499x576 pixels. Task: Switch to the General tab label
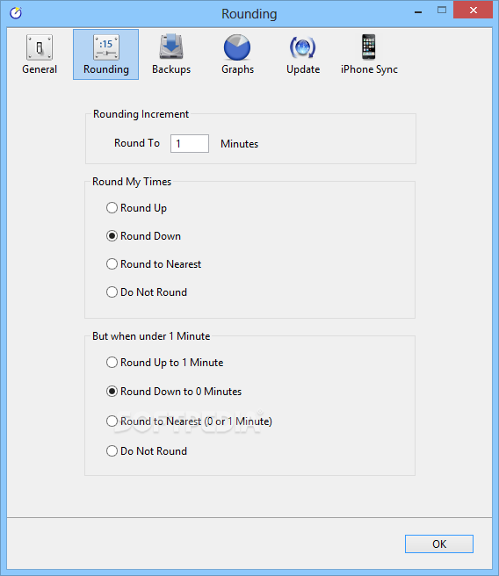click(40, 69)
